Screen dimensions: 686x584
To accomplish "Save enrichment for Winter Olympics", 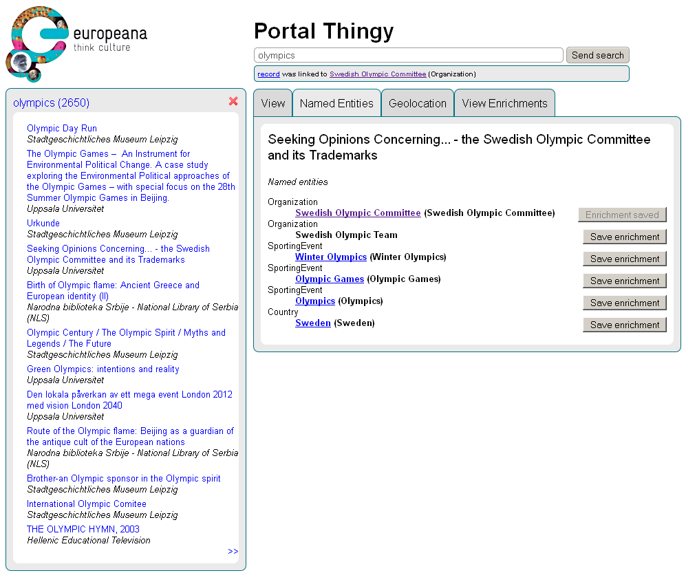I will [x=624, y=259].
